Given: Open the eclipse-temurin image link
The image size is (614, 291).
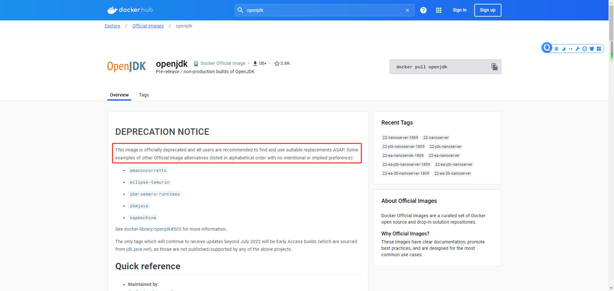Looking at the screenshot, I should (150, 182).
